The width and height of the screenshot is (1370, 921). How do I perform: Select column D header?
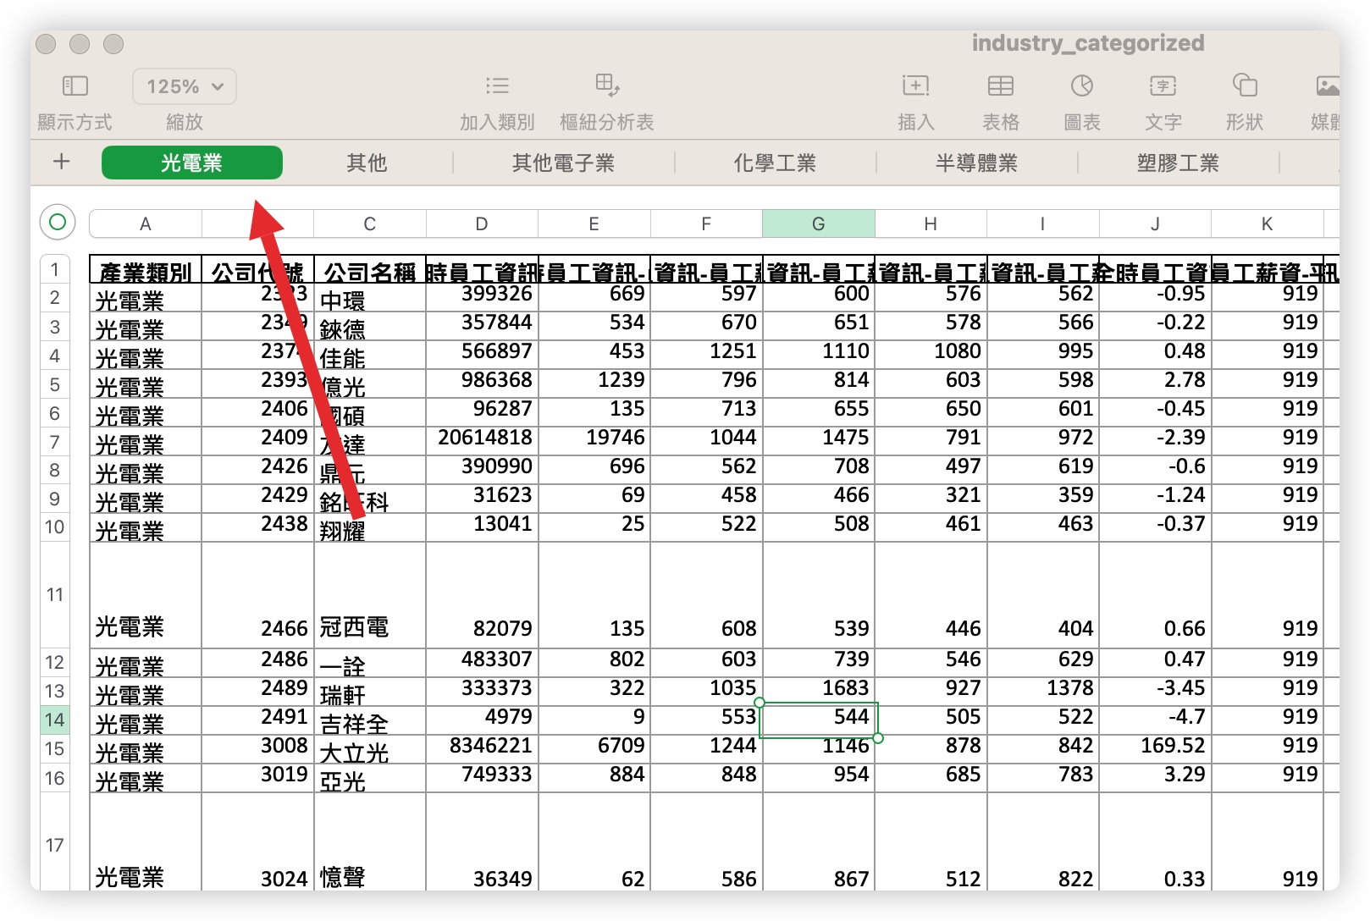[482, 224]
